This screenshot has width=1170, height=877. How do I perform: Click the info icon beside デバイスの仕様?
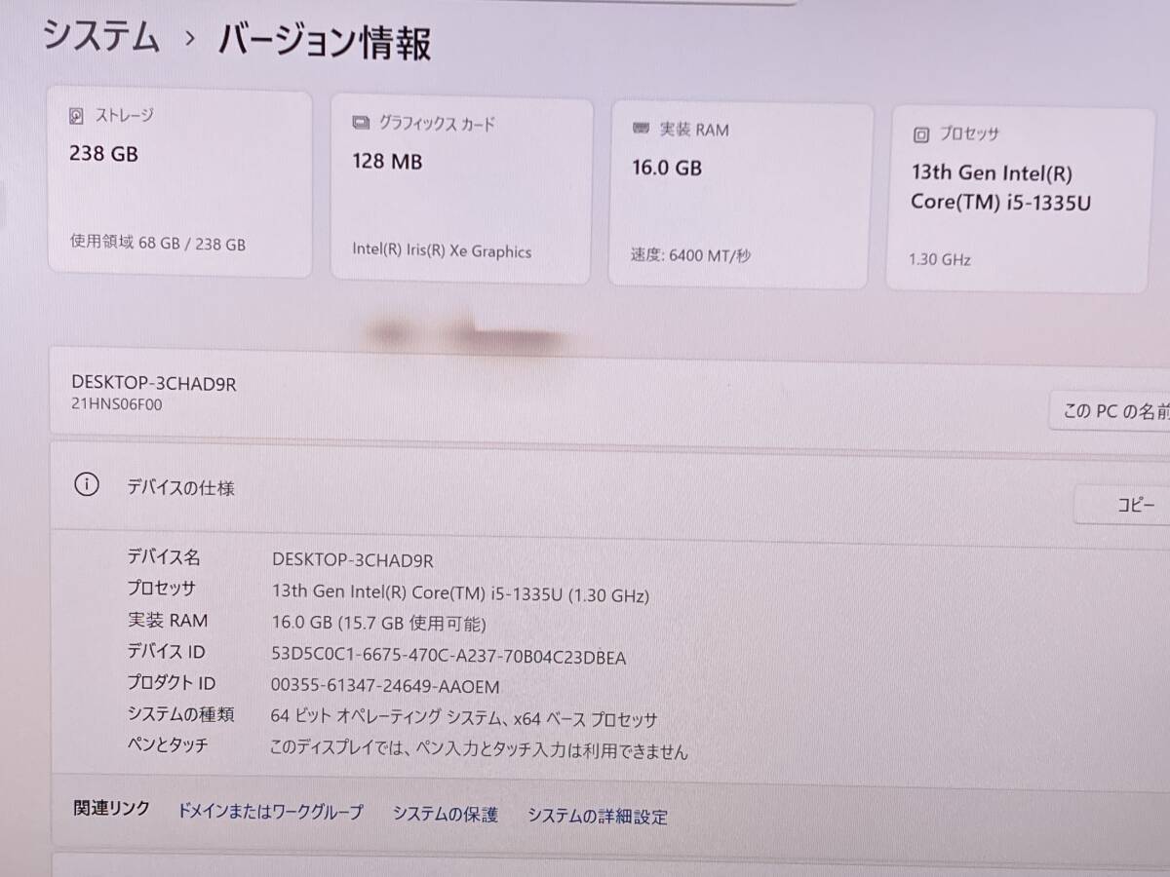click(x=87, y=484)
